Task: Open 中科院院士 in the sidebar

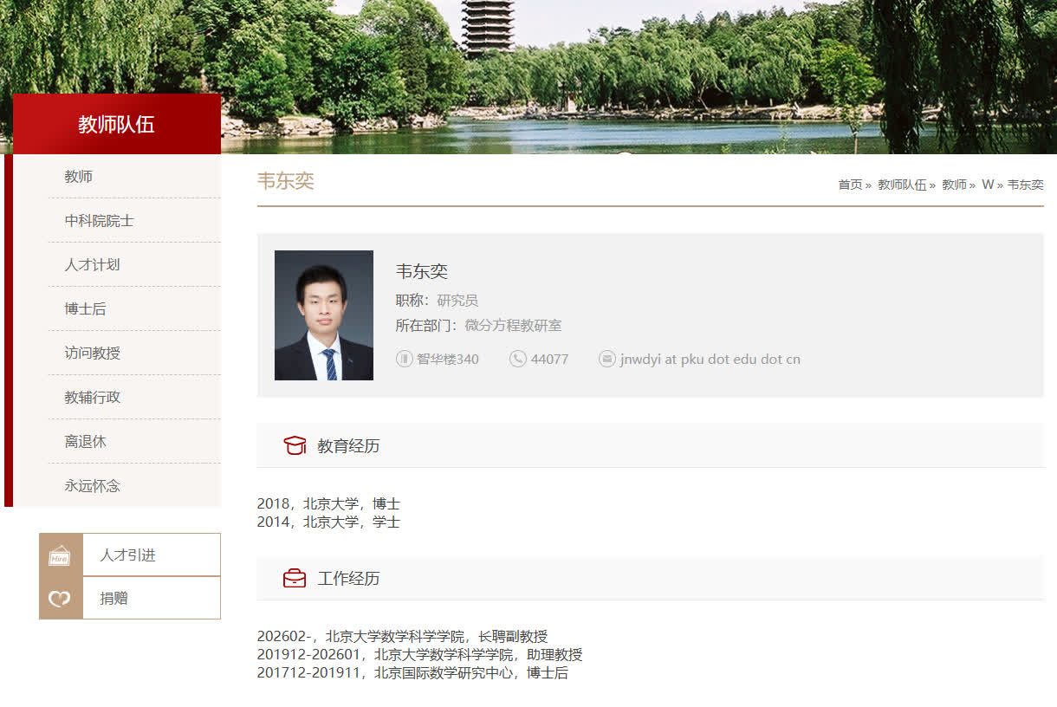Action: pyautogui.click(x=99, y=221)
